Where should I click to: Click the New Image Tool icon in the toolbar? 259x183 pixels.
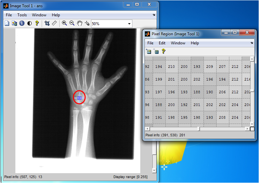coord(7,23)
